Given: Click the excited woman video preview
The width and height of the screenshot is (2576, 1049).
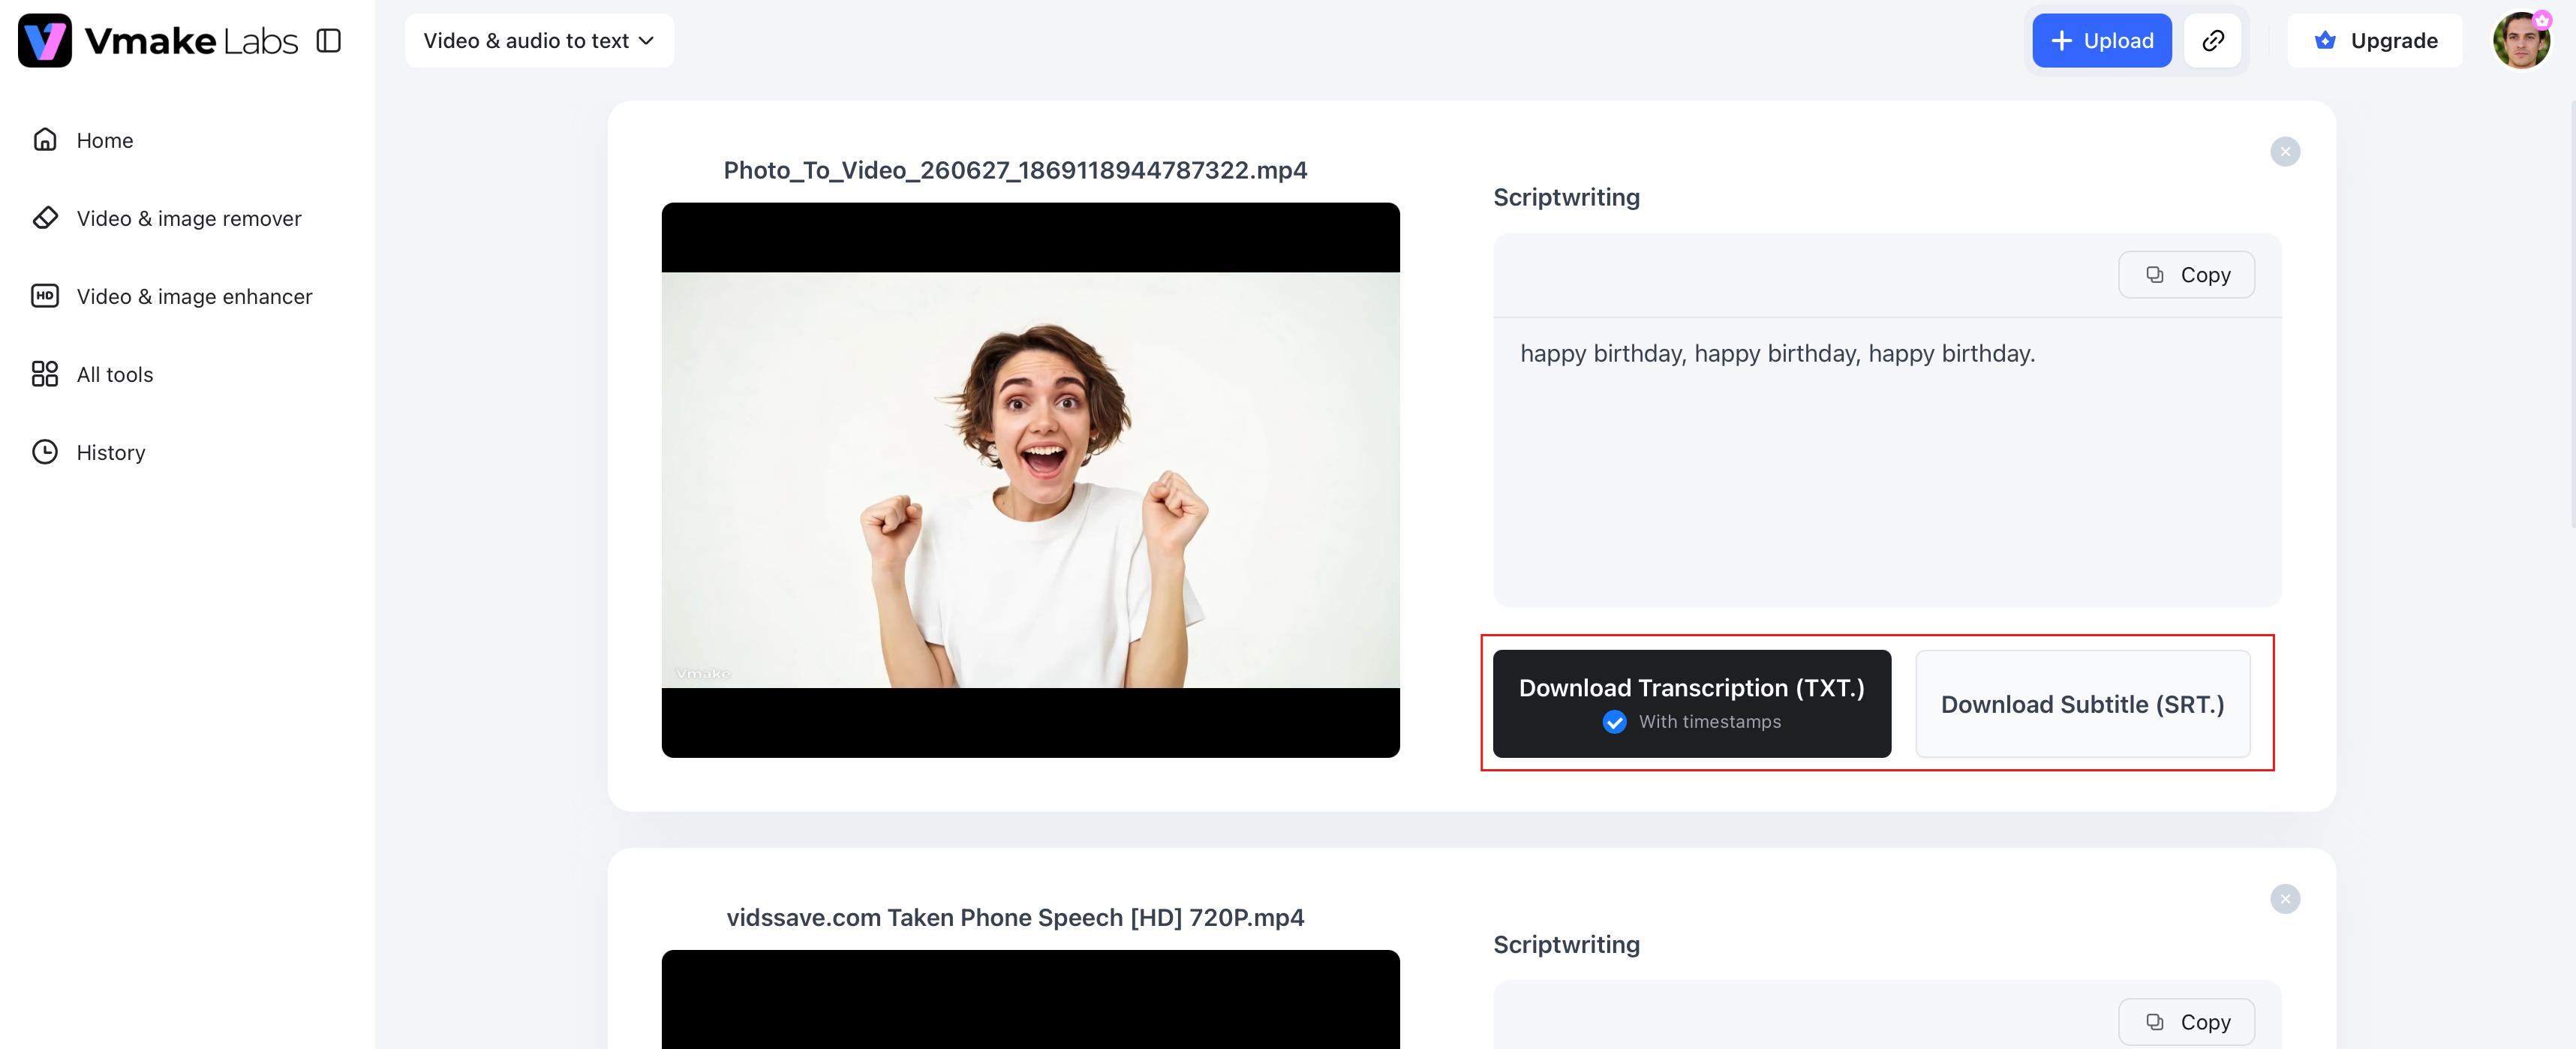Looking at the screenshot, I should click(x=1030, y=480).
